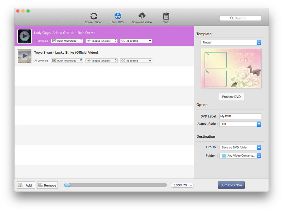Open audio track dropdown for Rain On Me

102,41
